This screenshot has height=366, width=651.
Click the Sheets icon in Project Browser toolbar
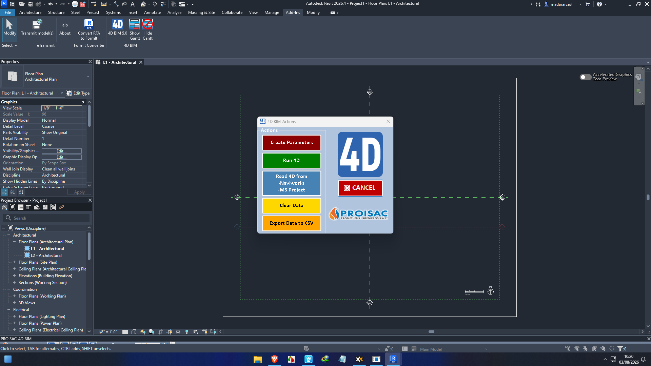[x=37, y=207]
